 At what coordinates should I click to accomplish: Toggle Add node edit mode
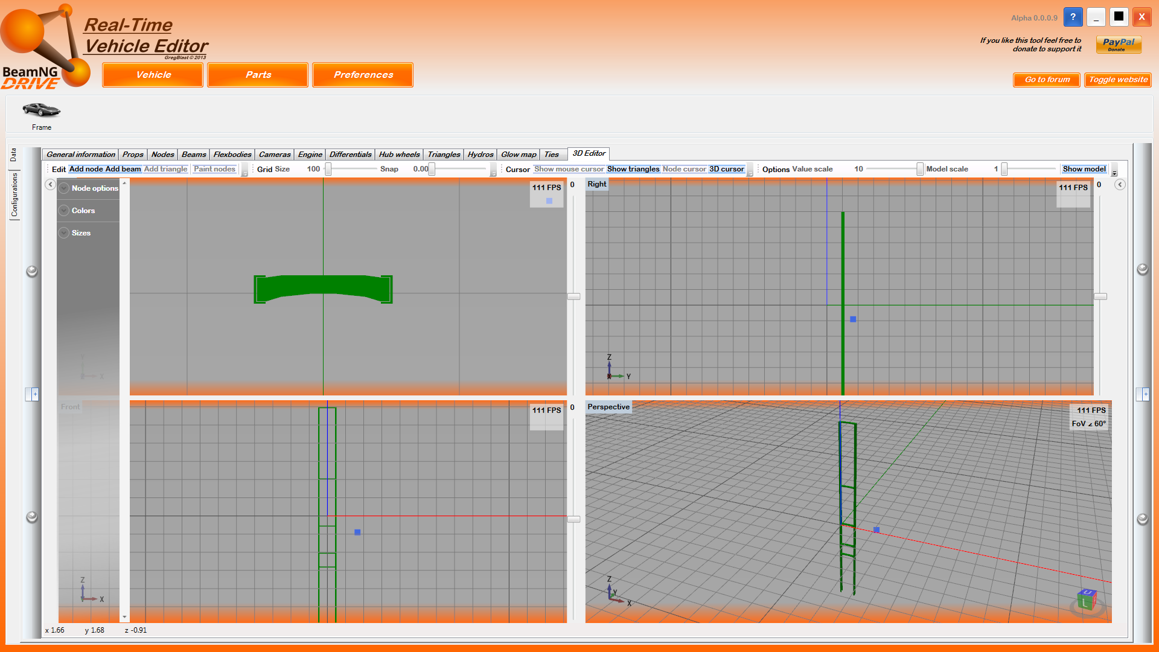(86, 169)
